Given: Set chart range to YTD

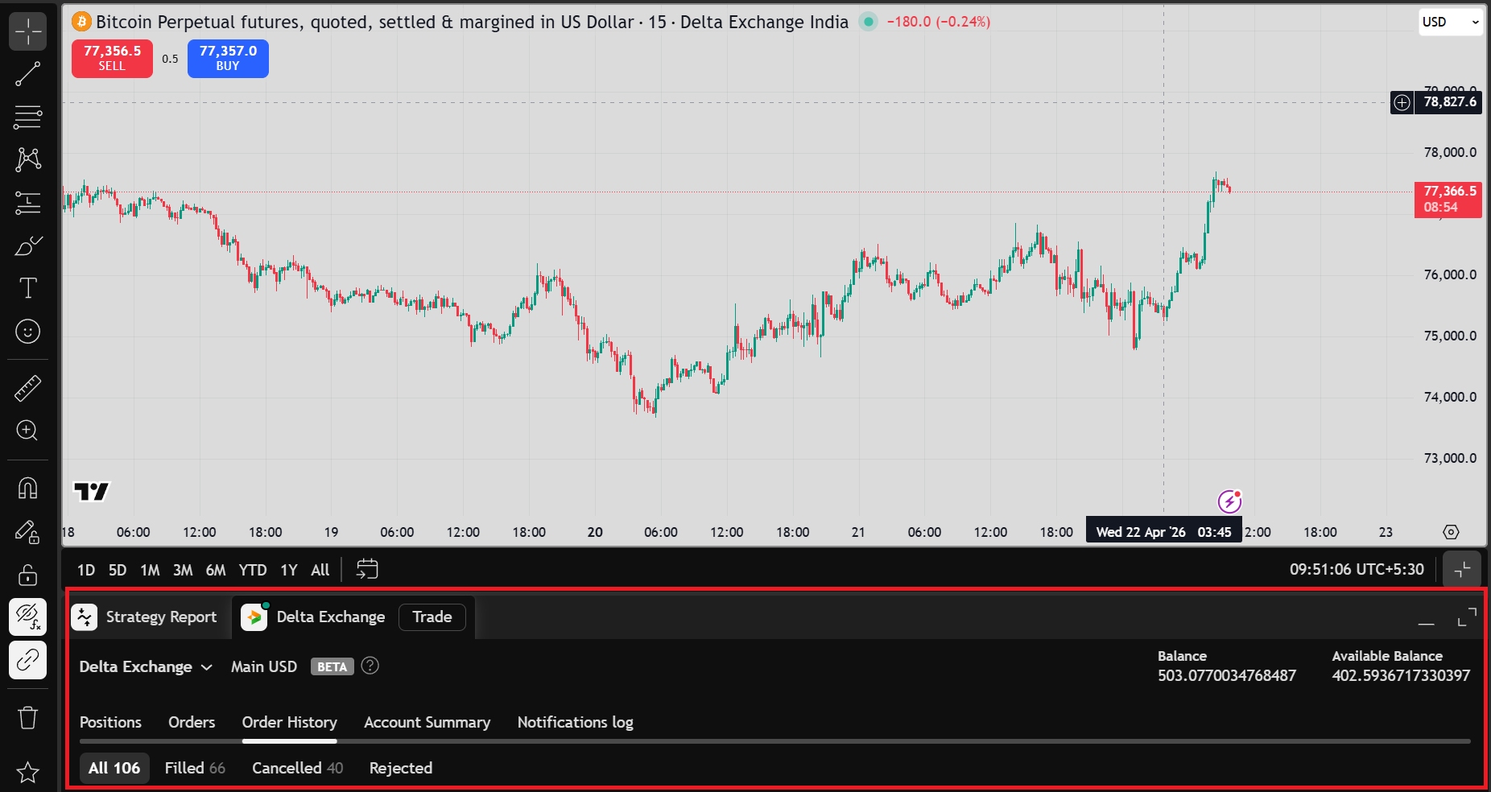Looking at the screenshot, I should pyautogui.click(x=253, y=570).
